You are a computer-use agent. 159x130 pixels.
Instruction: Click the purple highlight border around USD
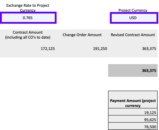134,13
